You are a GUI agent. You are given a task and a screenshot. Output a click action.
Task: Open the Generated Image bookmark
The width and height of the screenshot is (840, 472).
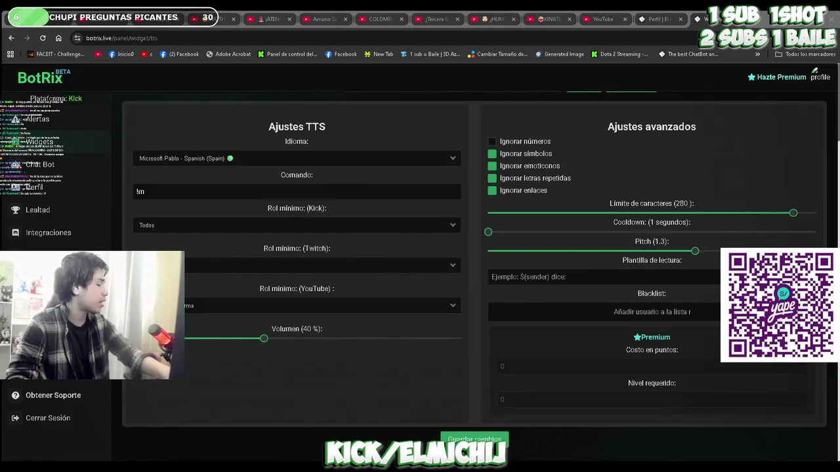[x=559, y=54]
